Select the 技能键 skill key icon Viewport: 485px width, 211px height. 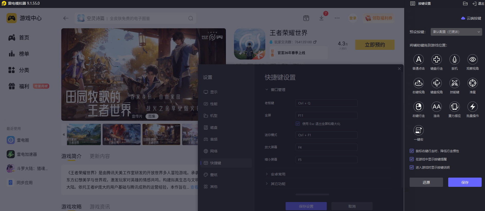tap(455, 83)
